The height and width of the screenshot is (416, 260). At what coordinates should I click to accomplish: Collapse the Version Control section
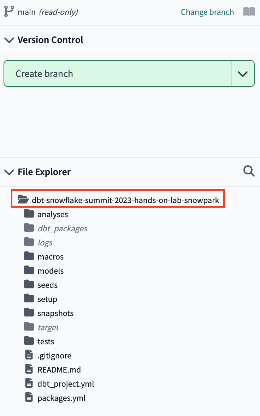click(x=9, y=40)
